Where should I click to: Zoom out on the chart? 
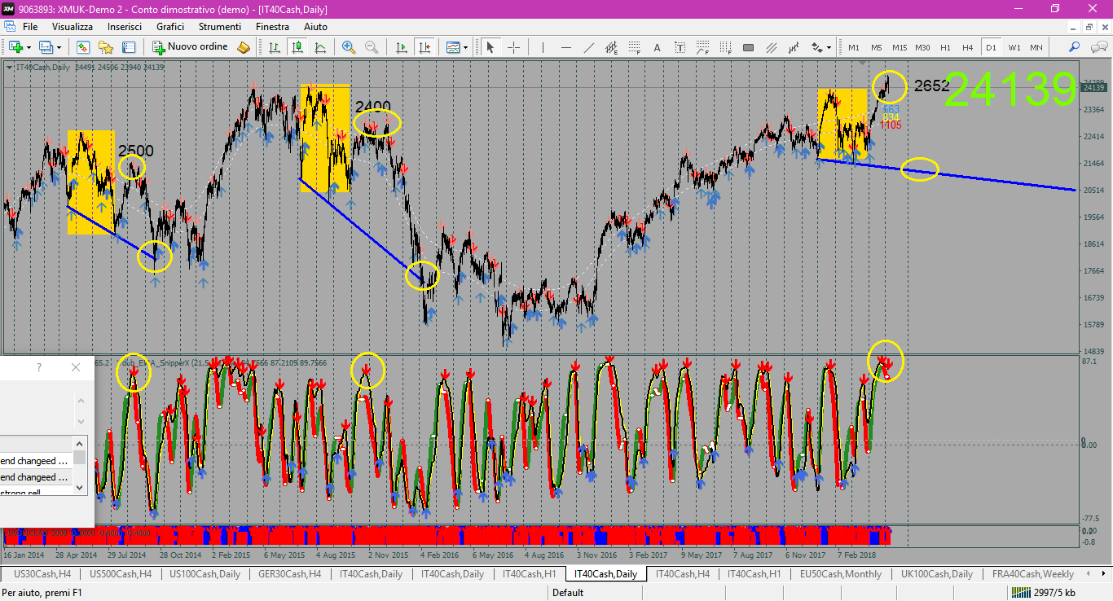pyautogui.click(x=372, y=47)
